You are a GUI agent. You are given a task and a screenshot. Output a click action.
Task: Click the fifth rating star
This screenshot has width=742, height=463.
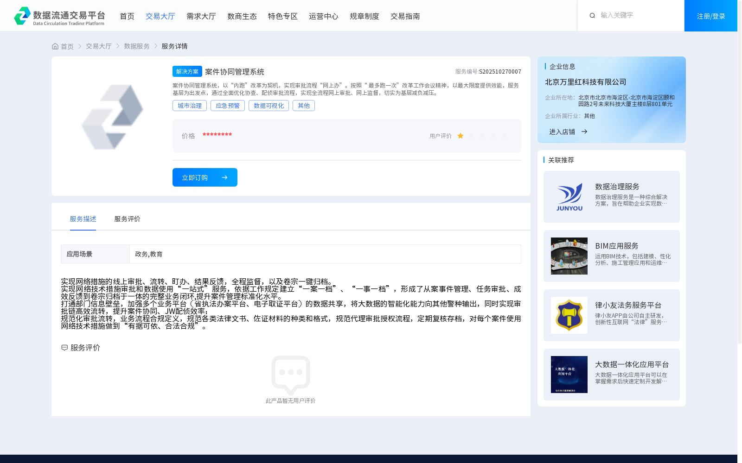coord(505,136)
